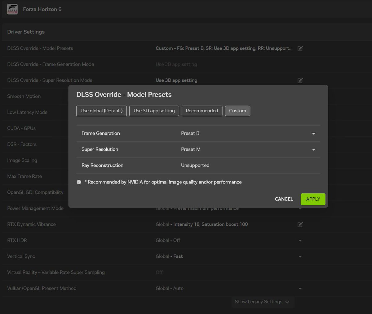This screenshot has width=372, height=314.
Task: Click the Smooth Motion setting label
Action: coord(24,96)
